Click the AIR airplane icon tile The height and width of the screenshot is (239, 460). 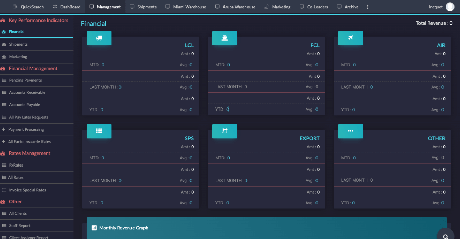[x=350, y=38]
